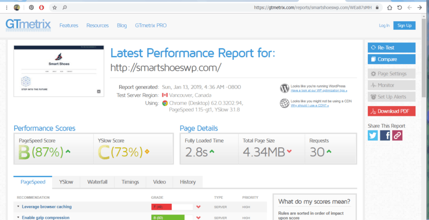Copy report link with chain icon
This screenshot has height=220, width=429.
[x=397, y=136]
